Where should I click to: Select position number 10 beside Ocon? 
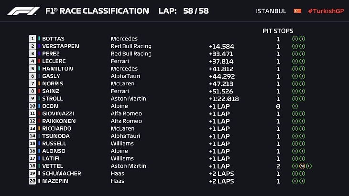point(33,106)
